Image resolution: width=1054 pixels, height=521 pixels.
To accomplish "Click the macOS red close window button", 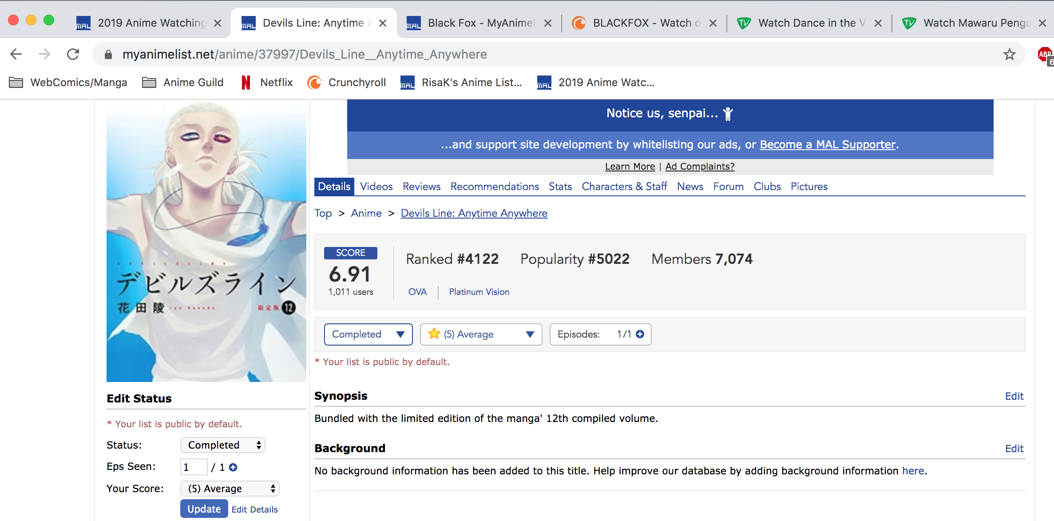I will [13, 20].
